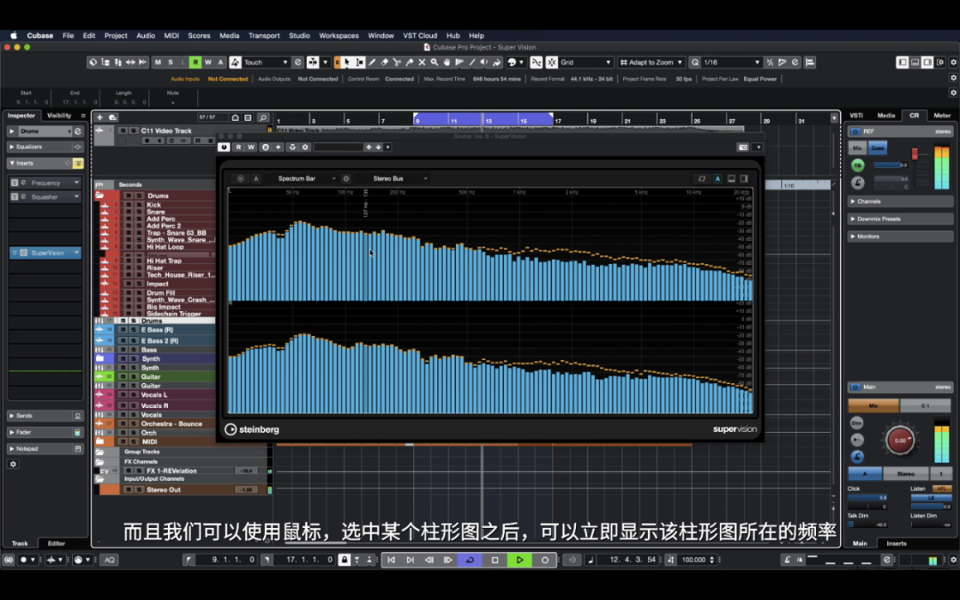Viewport: 960px width, 600px height.
Task: Click ruler marker at bar 21
Action: 628,121
